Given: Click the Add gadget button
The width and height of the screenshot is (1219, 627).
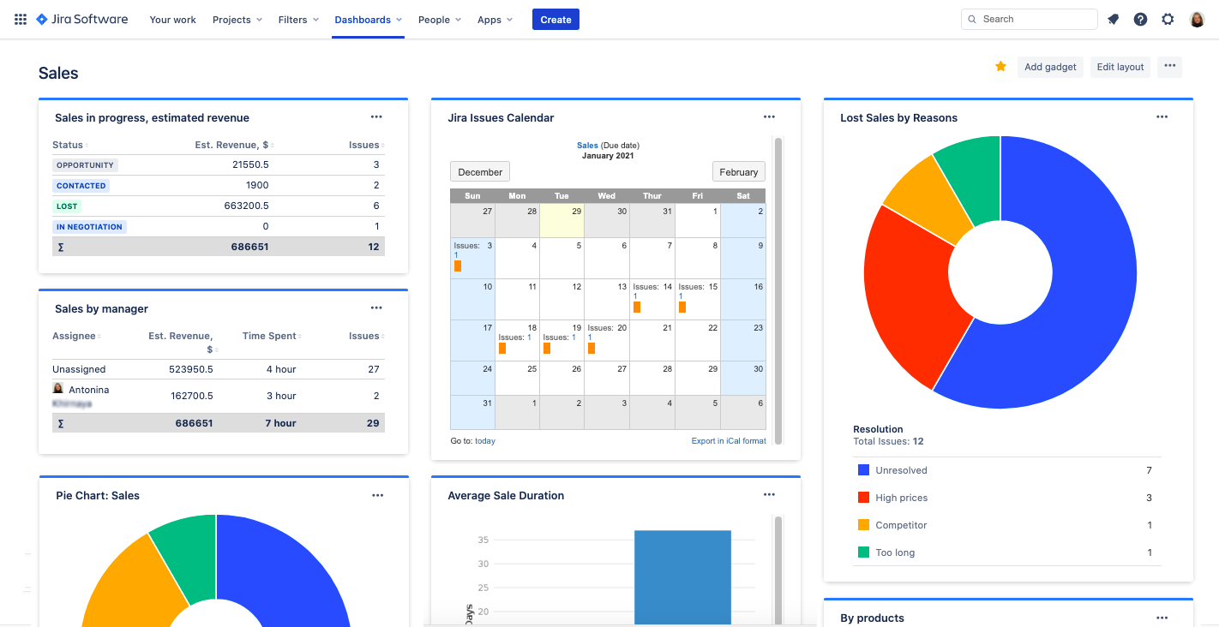Looking at the screenshot, I should tap(1050, 67).
